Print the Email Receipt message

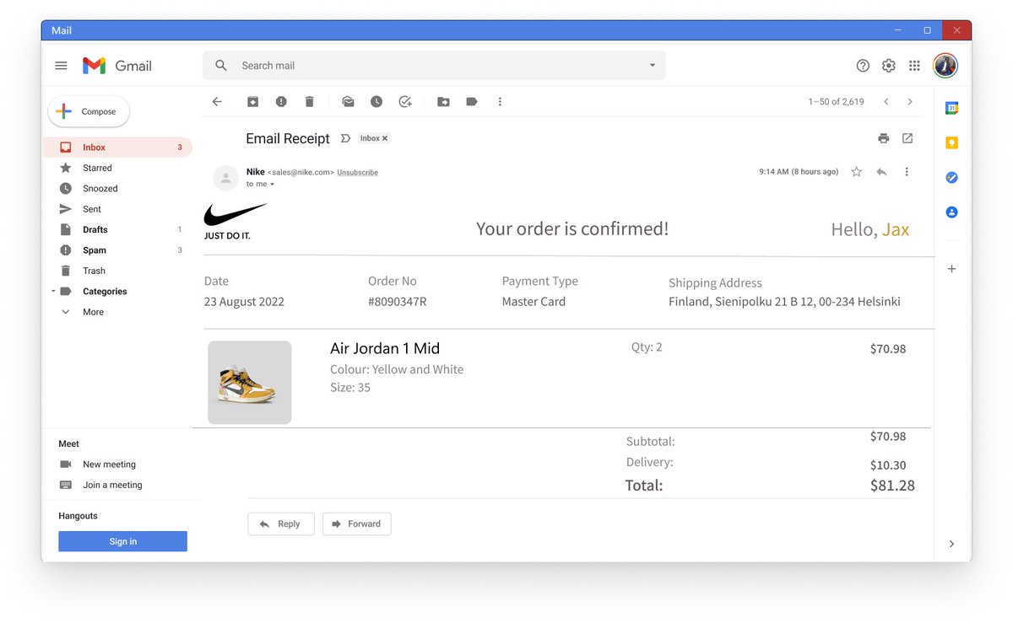pos(883,138)
